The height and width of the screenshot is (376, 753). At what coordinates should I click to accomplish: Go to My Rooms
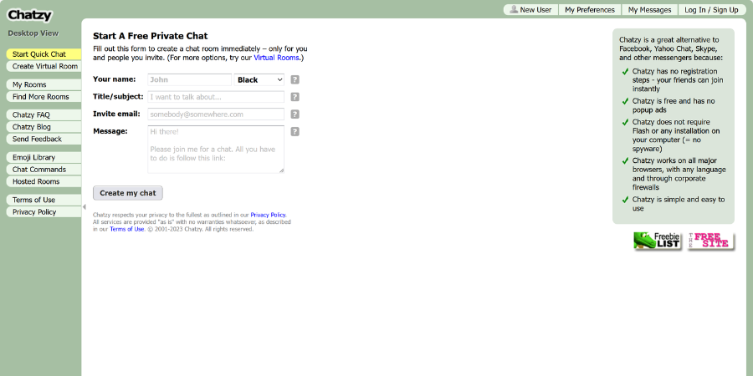coord(44,84)
